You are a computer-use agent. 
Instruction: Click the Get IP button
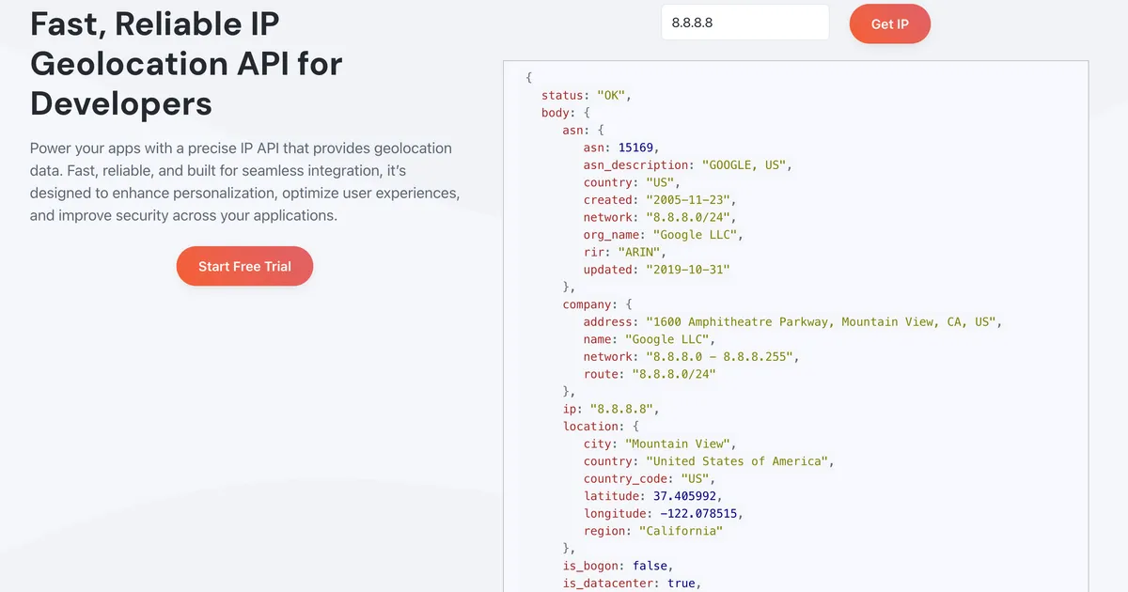(x=889, y=23)
